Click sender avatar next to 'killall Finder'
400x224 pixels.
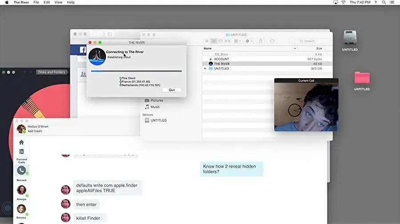point(65,218)
